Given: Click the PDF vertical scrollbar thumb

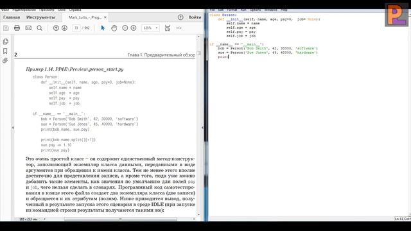Looking at the screenshot, I should point(198,53).
